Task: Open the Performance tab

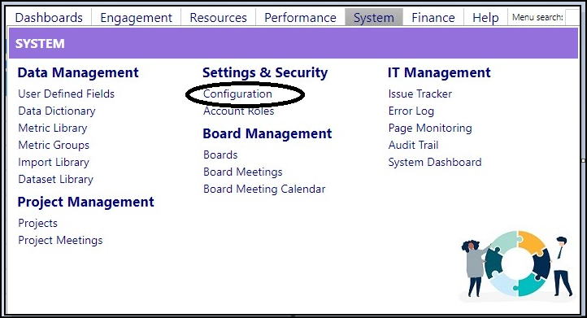Action: point(300,18)
